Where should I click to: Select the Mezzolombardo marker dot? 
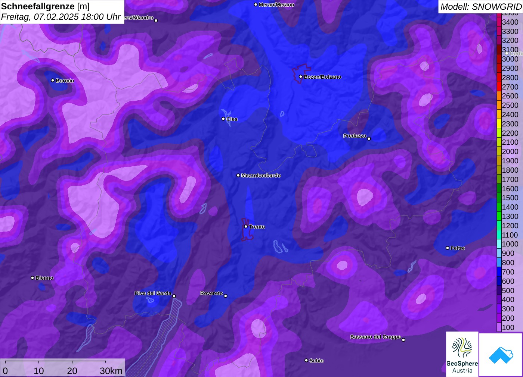coord(238,175)
